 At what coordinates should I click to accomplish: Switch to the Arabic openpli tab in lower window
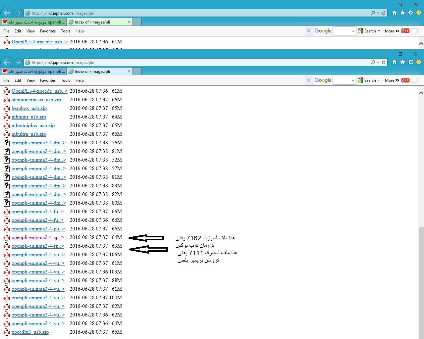[33, 71]
